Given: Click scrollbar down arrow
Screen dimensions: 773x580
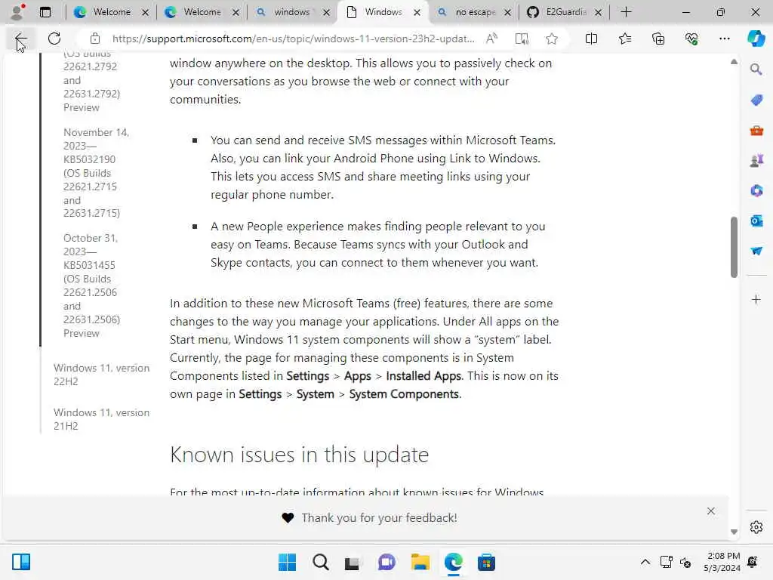Looking at the screenshot, I should click(x=734, y=532).
